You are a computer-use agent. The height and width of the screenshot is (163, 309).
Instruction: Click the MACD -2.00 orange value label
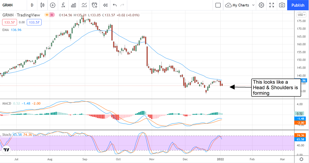tap(300, 123)
